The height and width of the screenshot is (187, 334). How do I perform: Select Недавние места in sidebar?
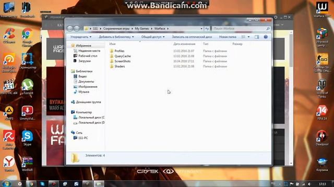(x=89, y=51)
